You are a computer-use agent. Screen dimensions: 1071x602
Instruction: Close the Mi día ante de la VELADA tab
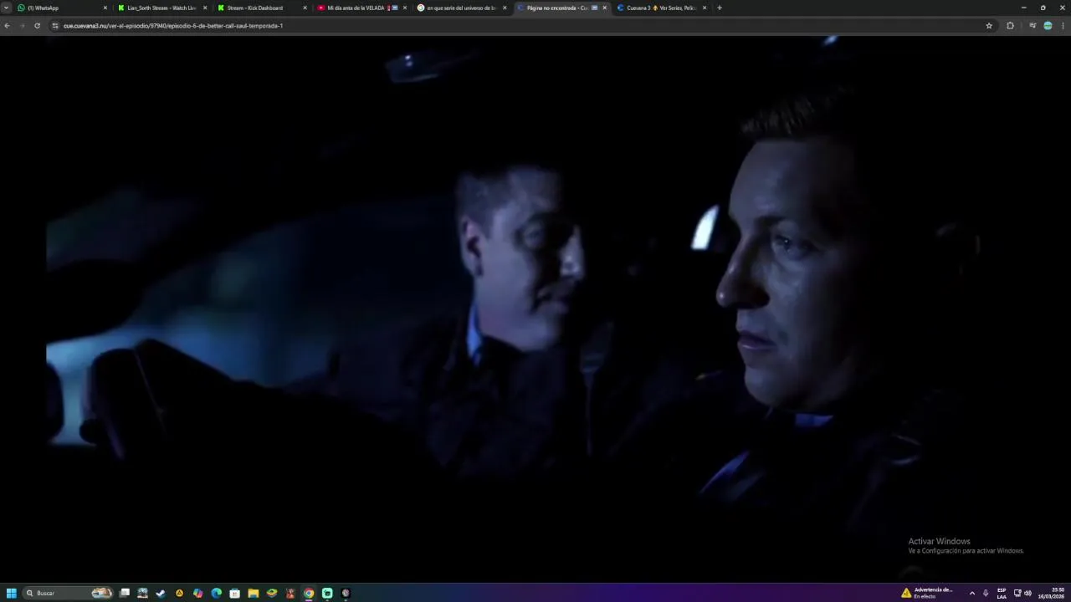point(405,8)
